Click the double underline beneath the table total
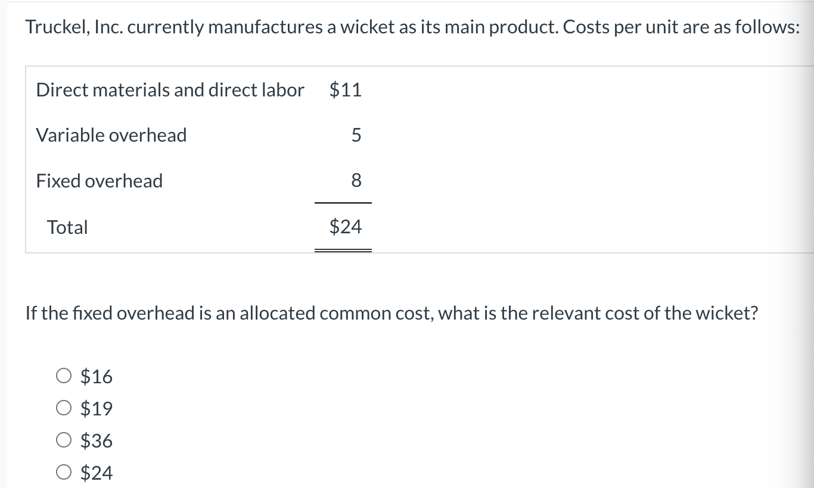This screenshot has height=488, width=814. (x=343, y=251)
